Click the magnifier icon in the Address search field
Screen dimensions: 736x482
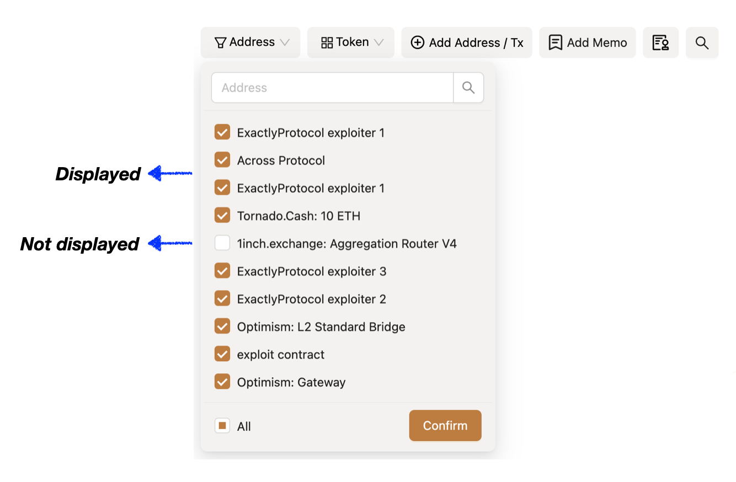click(468, 88)
